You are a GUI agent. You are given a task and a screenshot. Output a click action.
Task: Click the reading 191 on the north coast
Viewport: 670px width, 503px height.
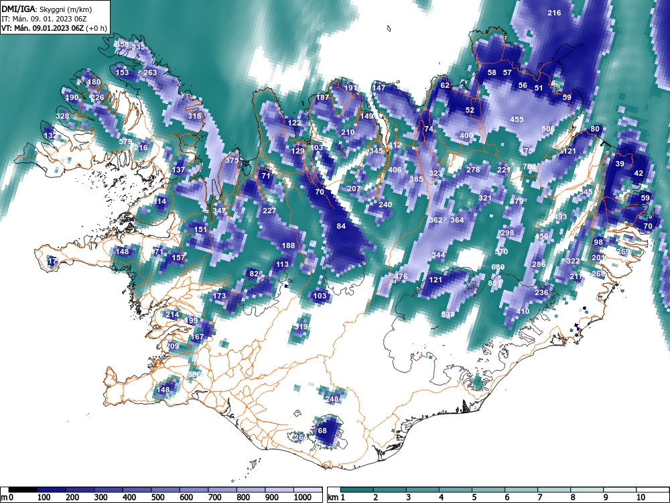[x=350, y=88]
